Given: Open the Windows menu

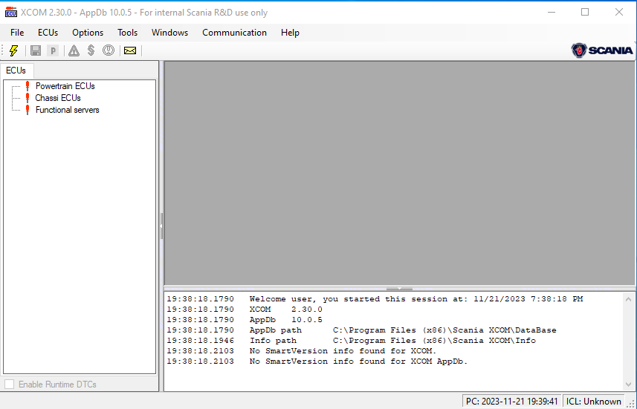Looking at the screenshot, I should point(169,33).
